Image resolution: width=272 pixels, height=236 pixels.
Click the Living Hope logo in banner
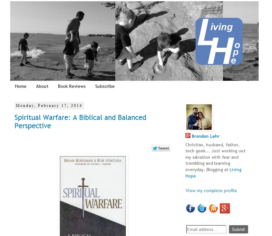[219, 41]
